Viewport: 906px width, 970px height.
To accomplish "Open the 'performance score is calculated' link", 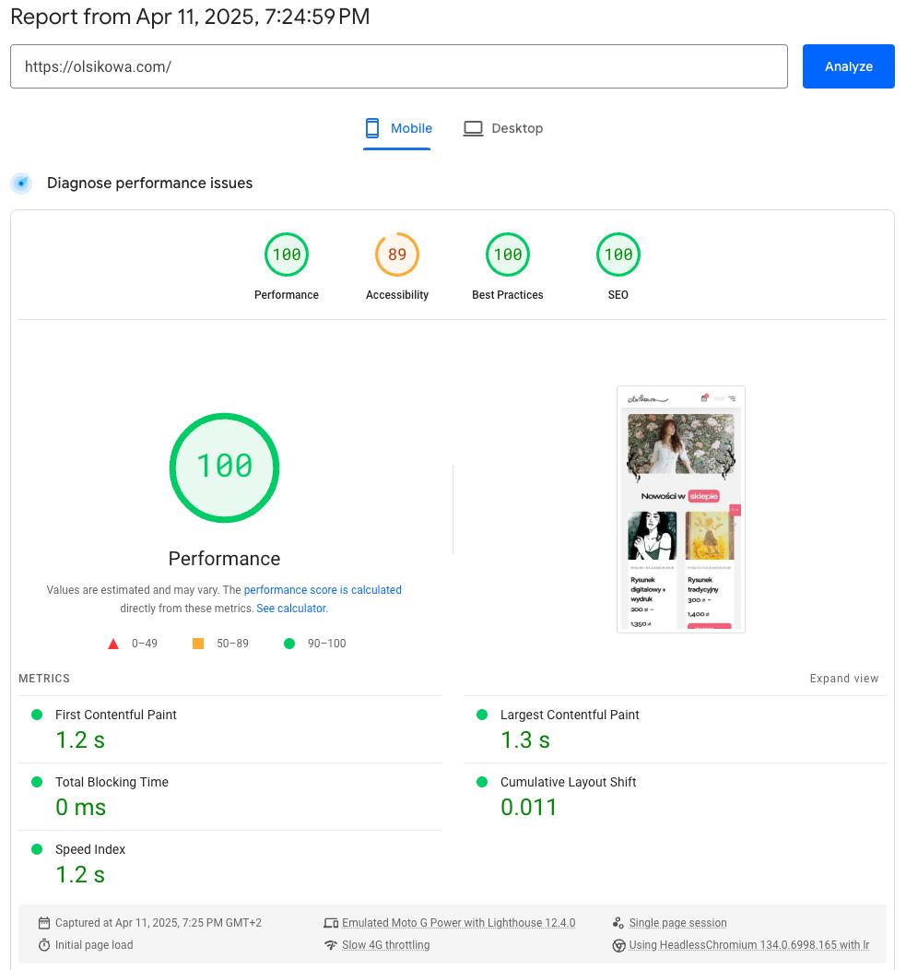I will click(x=323, y=590).
